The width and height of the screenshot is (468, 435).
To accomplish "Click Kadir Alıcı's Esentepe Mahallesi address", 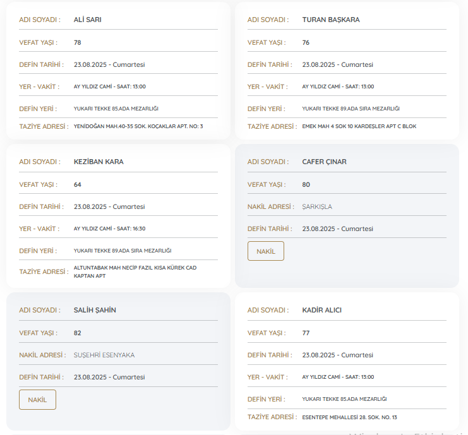I will (350, 417).
